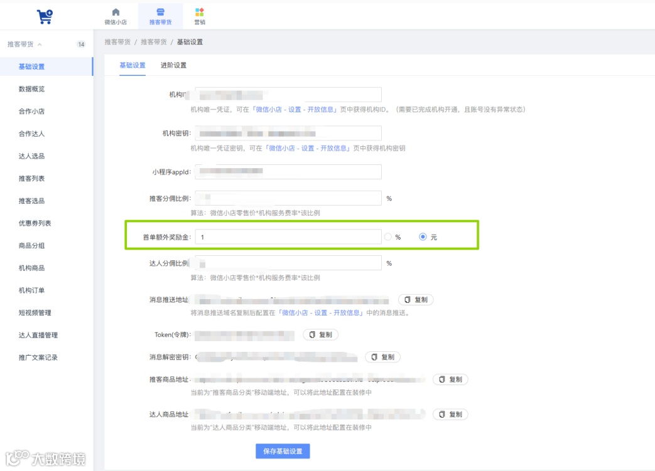The height and width of the screenshot is (471, 655).
Task: Go to 合作达人 in sidebar
Action: point(32,134)
